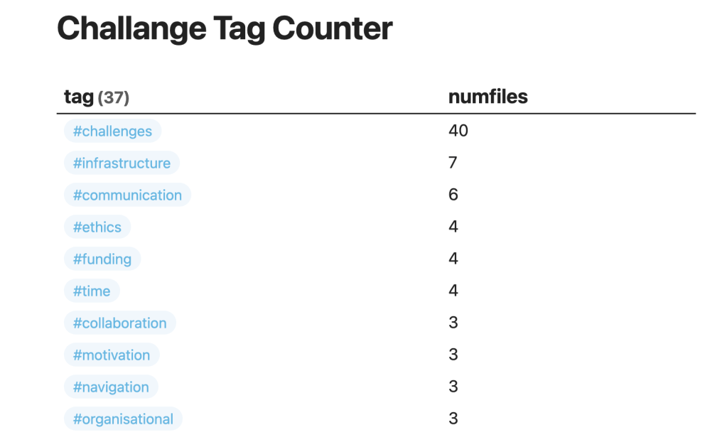Click the (37) result count
727x435 pixels.
coord(113,97)
